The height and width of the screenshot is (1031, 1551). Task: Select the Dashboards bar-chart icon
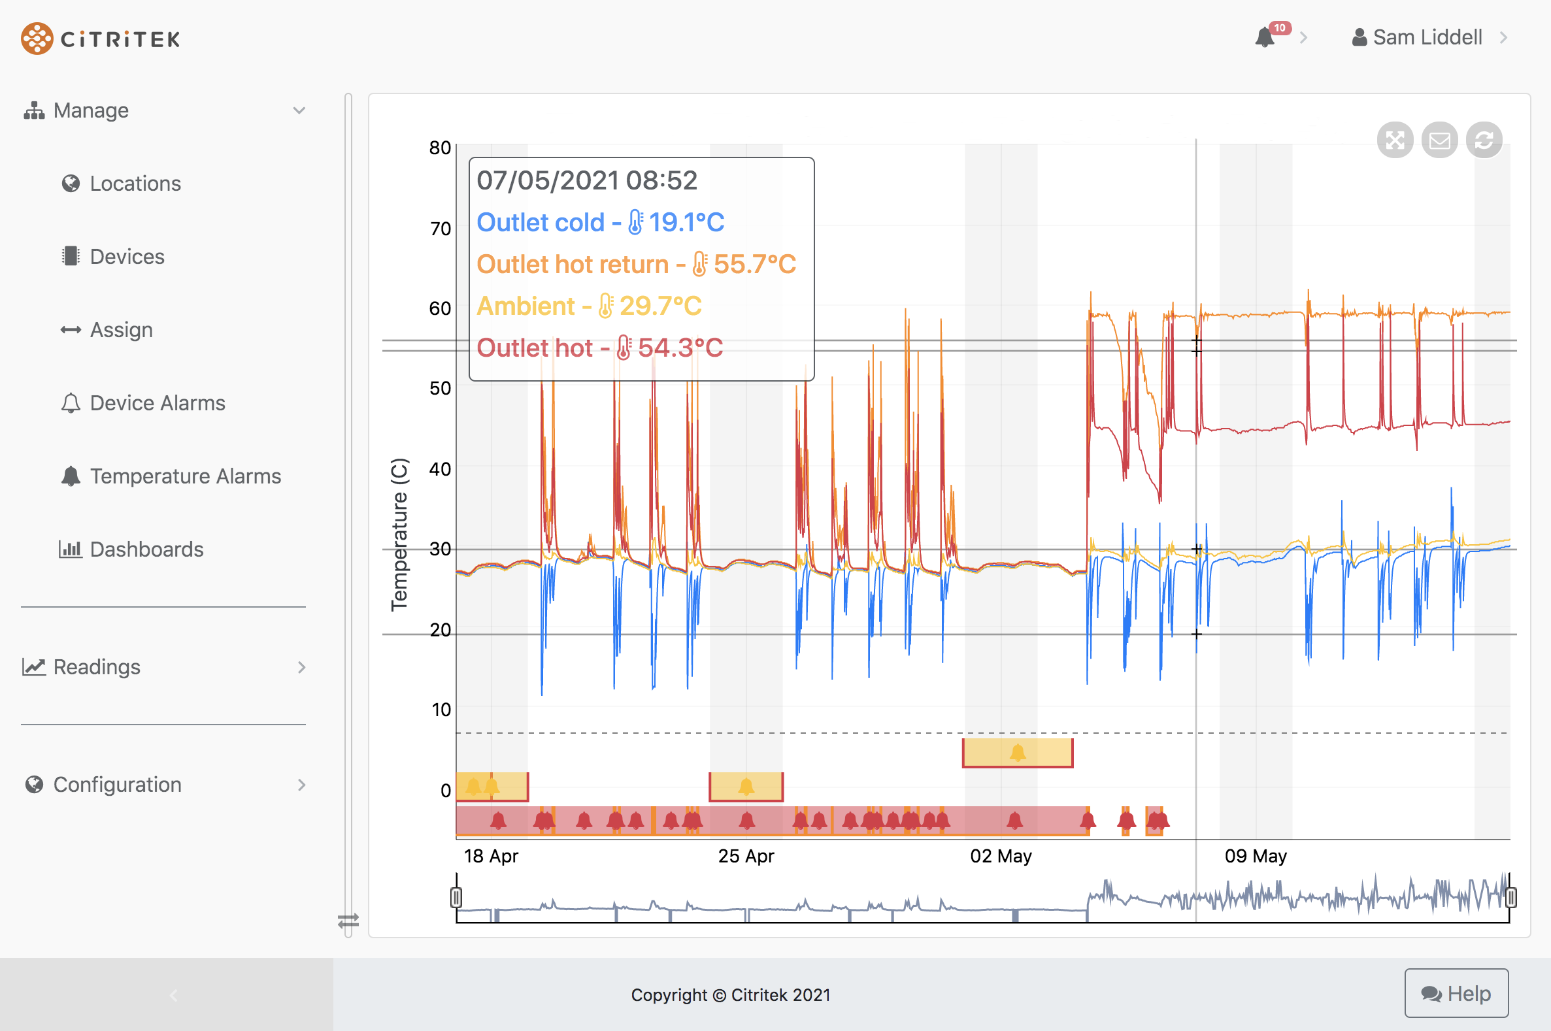click(71, 549)
